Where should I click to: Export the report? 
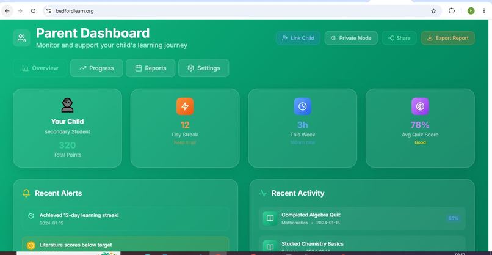[447, 38]
